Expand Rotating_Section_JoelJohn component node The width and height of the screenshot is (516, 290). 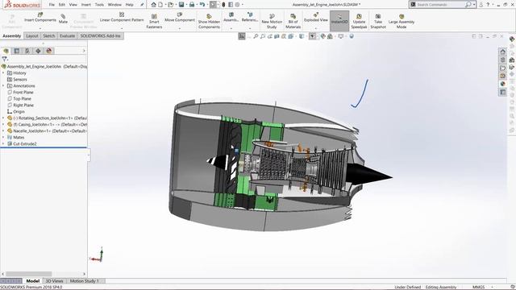[x=3, y=118]
